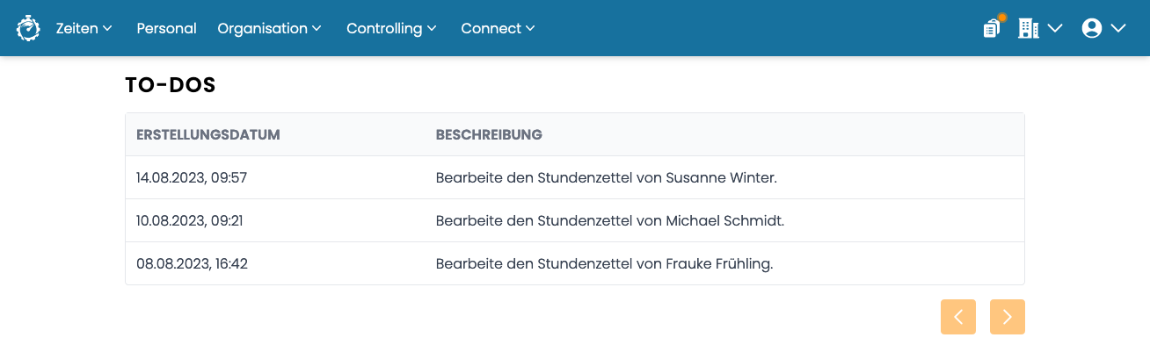This screenshot has height=352, width=1150.
Task: Expand the Zeiten dropdown menu
Action: coord(84,28)
